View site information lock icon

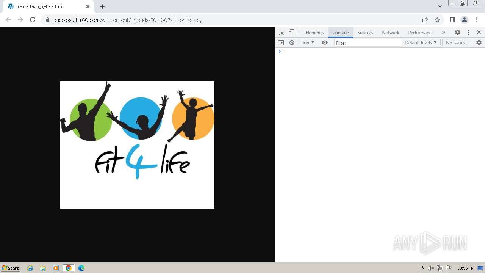click(x=48, y=20)
